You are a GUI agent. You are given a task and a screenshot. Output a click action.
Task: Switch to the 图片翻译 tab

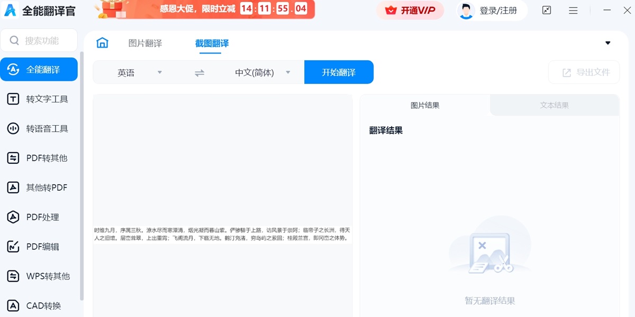click(x=145, y=43)
